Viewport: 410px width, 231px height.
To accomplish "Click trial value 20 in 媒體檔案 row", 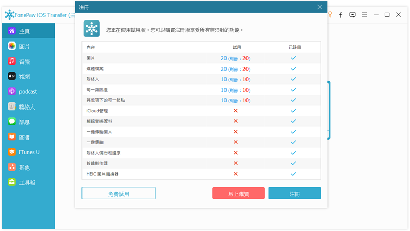I will [x=224, y=69].
